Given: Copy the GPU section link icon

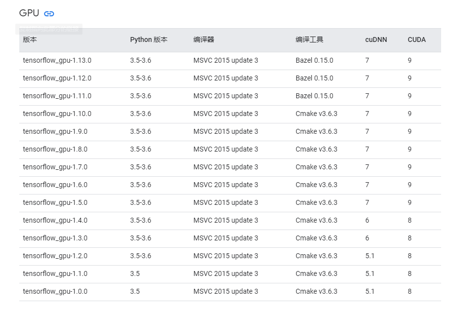Looking at the screenshot, I should (x=49, y=13).
